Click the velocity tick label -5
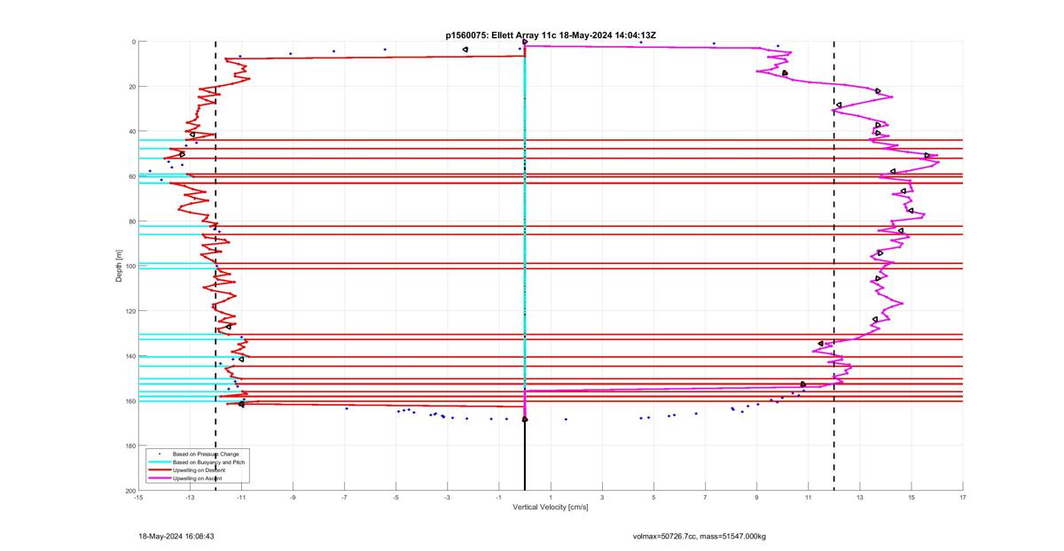This screenshot has width=1064, height=551. point(395,498)
